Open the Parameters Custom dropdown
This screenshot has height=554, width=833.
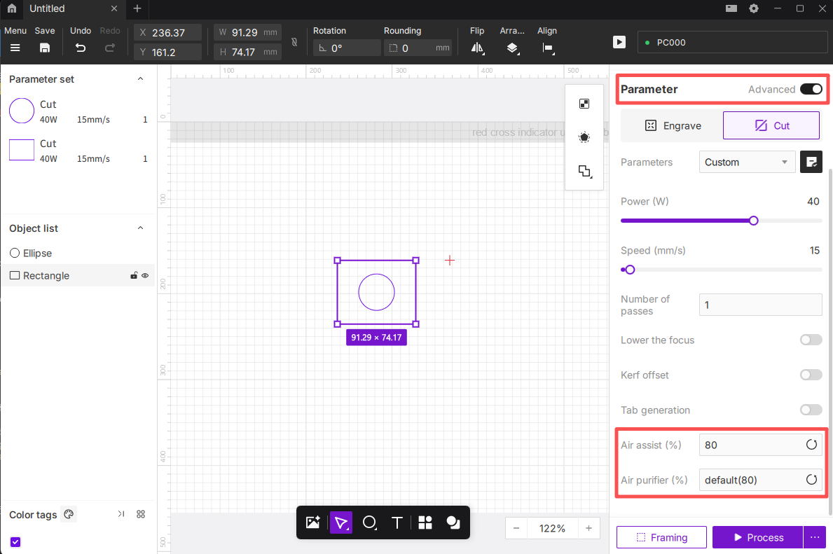coord(746,162)
